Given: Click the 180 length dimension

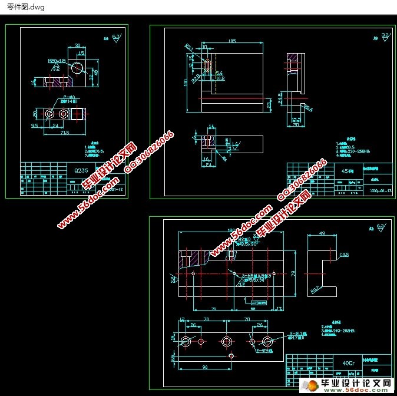Looking at the screenshot, I should pos(231,230).
